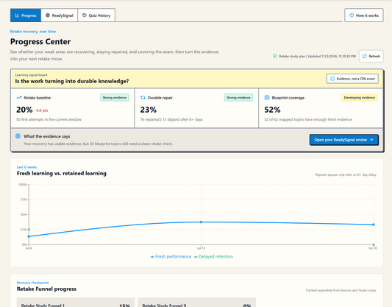The height and width of the screenshot is (307, 392).
Task: Click the 16 repaired, 13 slipped text
Action: [x=171, y=119]
